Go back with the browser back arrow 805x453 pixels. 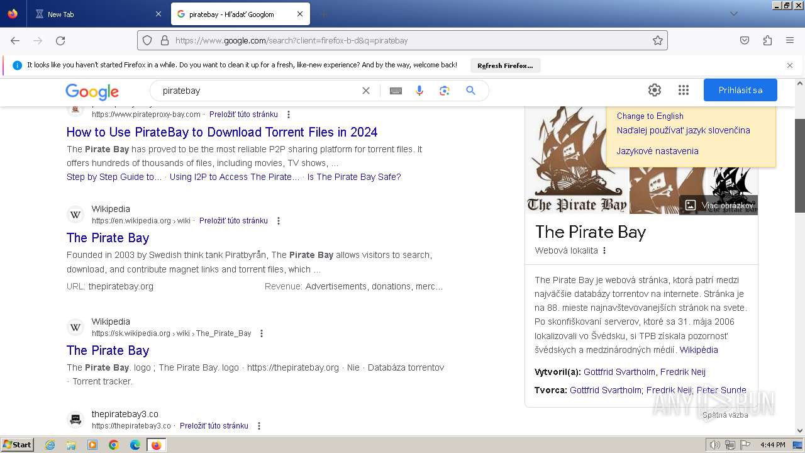(15, 40)
